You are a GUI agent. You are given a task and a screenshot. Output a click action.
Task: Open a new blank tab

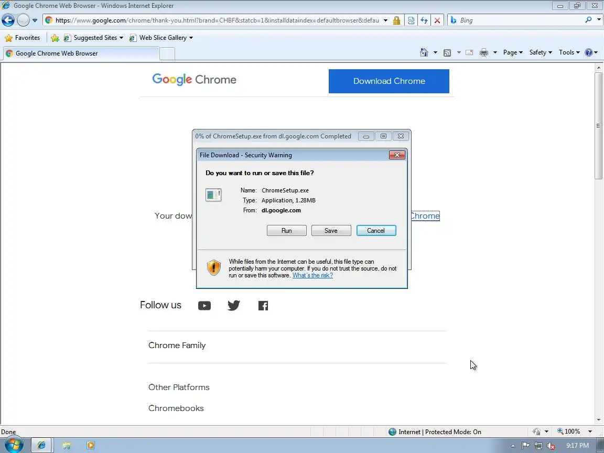167,53
